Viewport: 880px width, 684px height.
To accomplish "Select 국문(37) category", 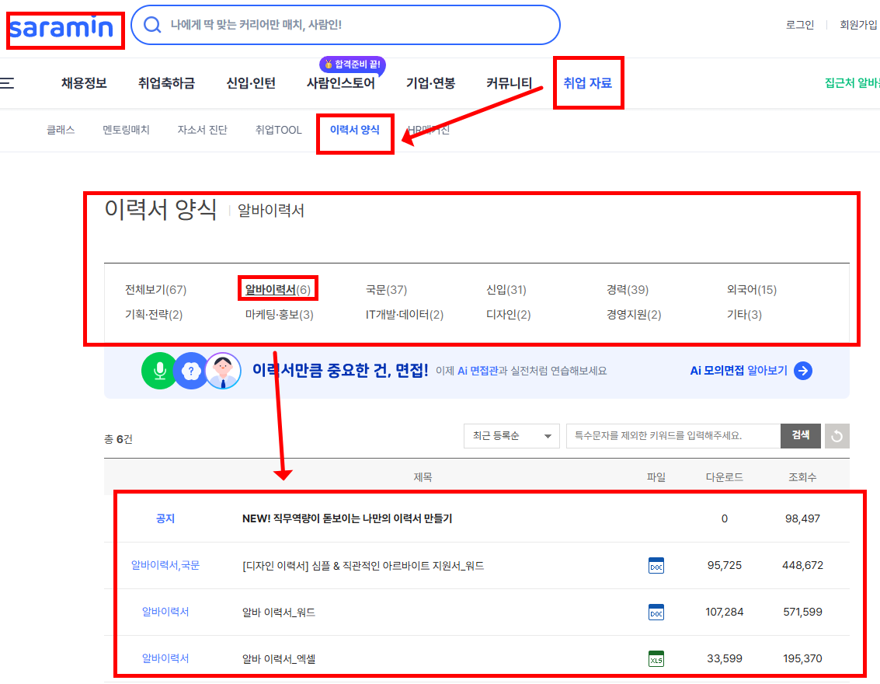I will (386, 290).
